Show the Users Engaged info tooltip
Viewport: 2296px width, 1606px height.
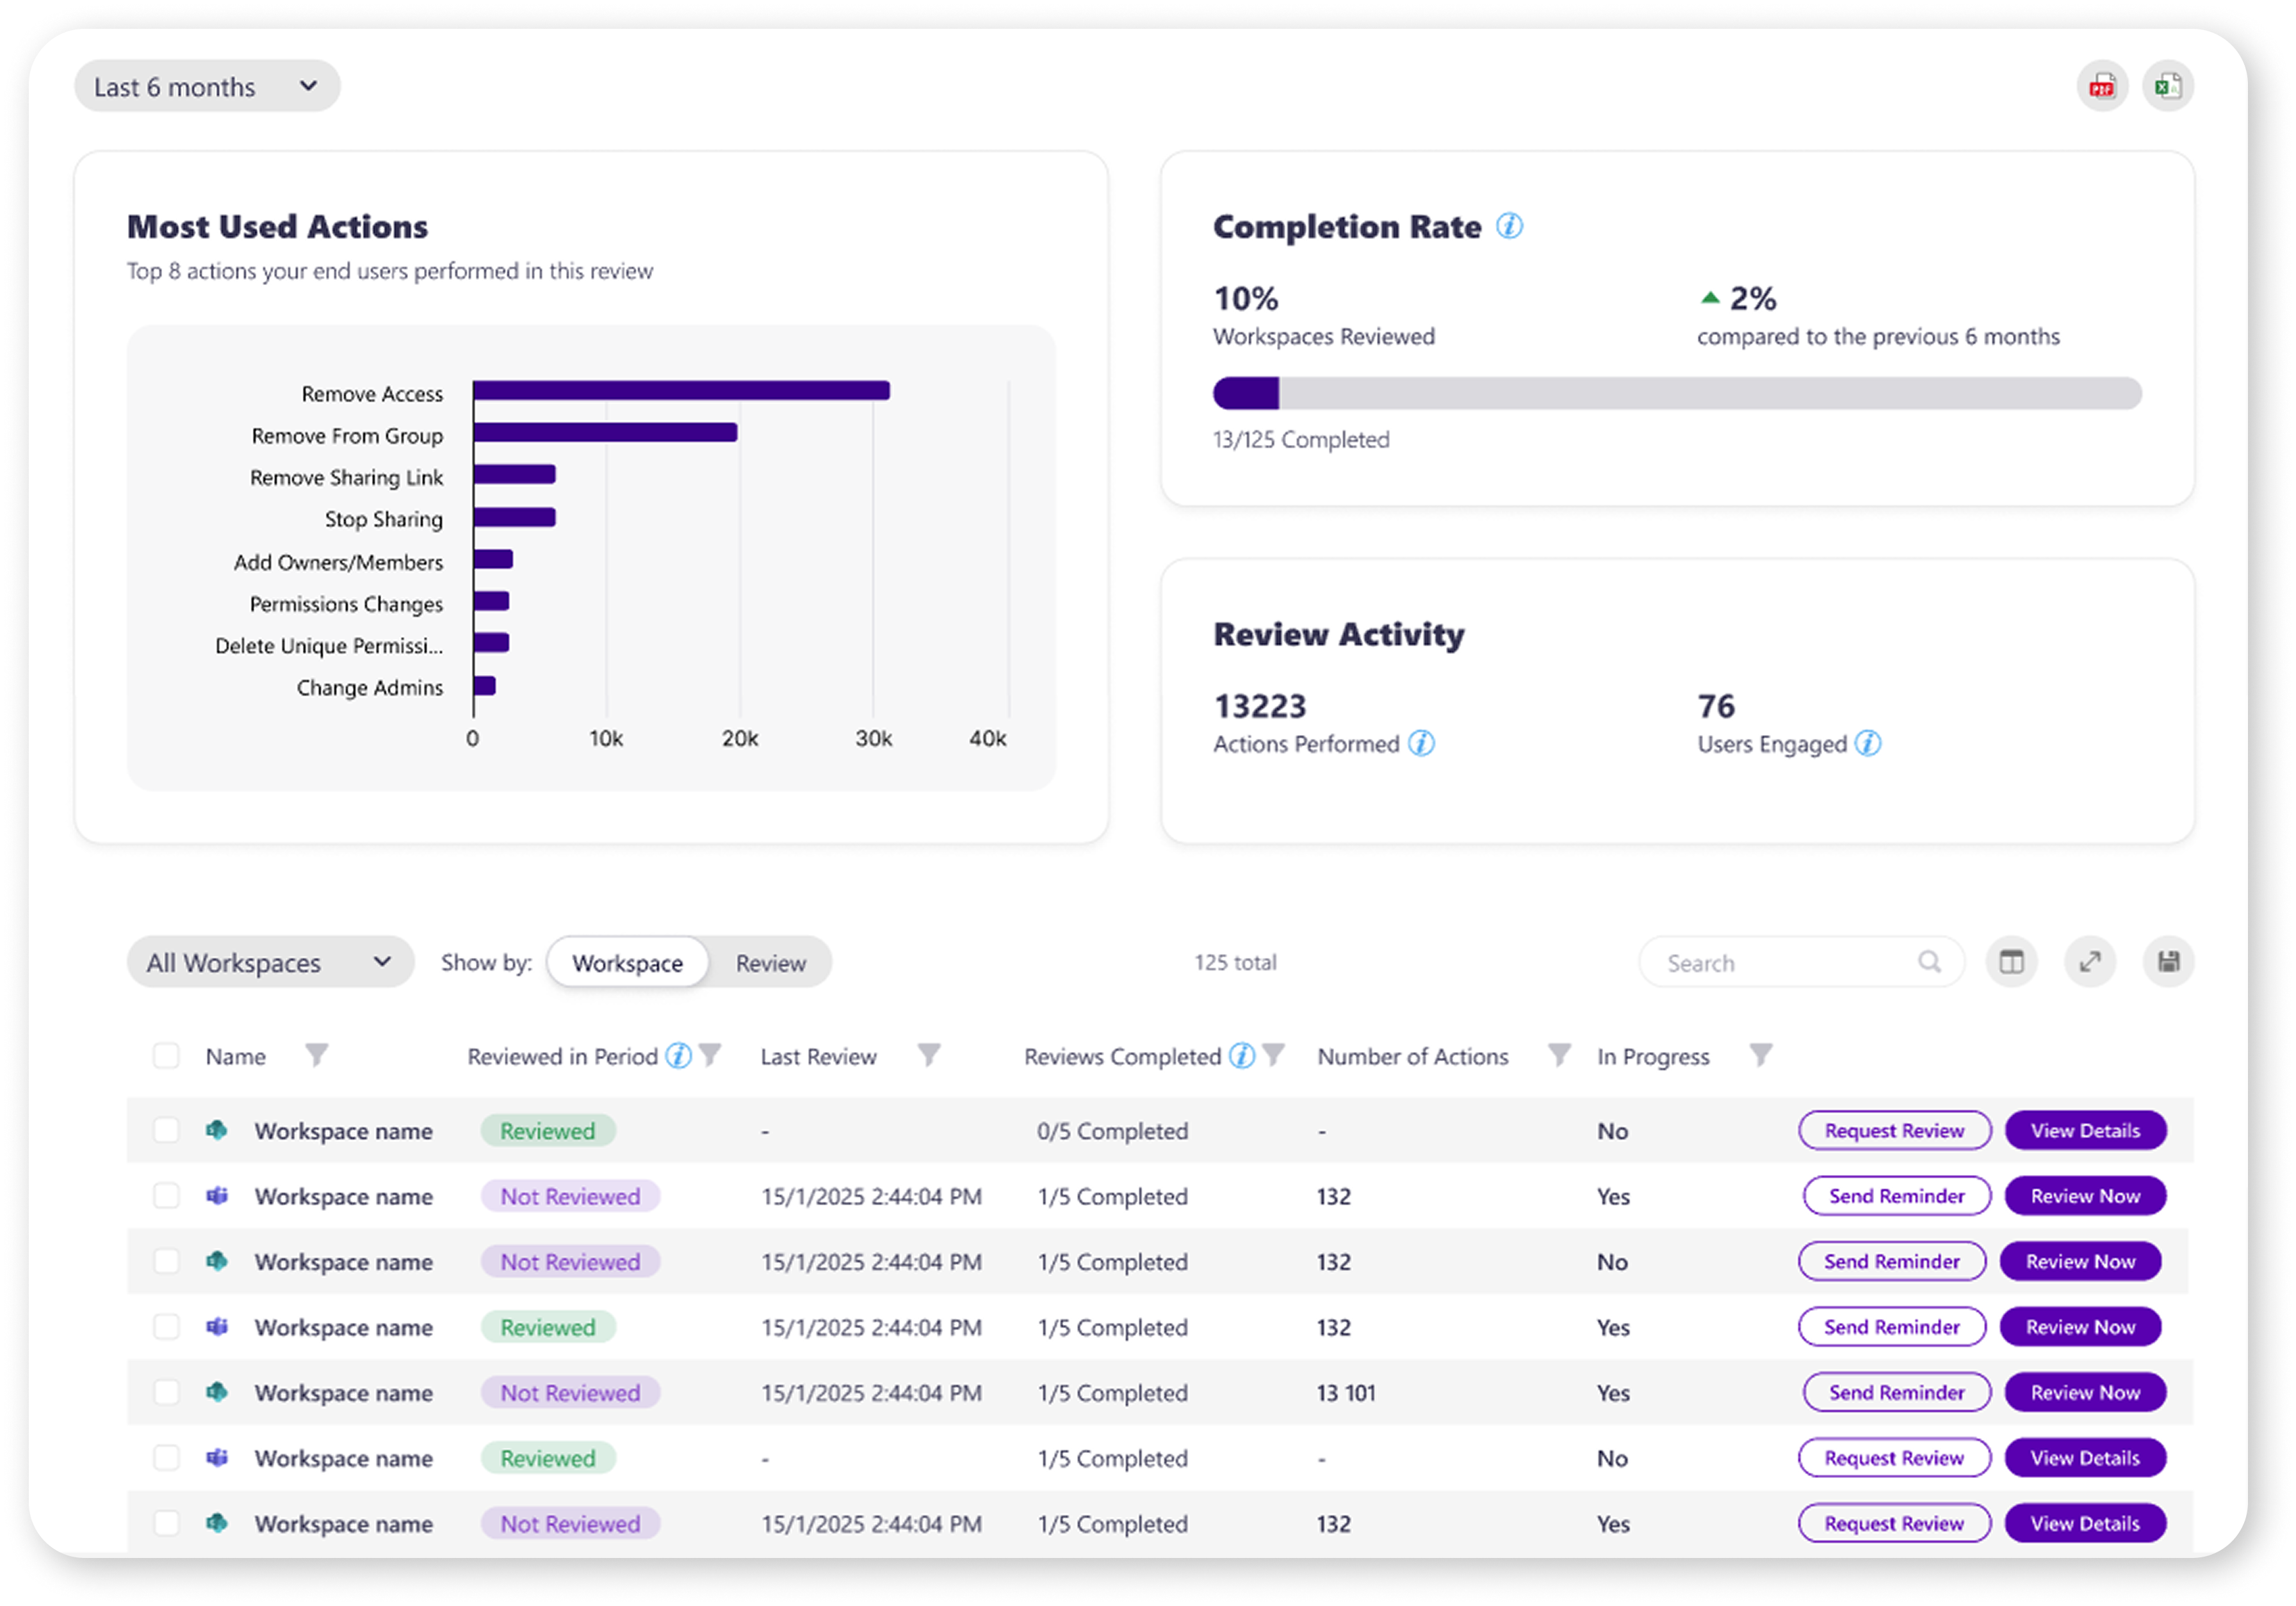pyautogui.click(x=1867, y=743)
